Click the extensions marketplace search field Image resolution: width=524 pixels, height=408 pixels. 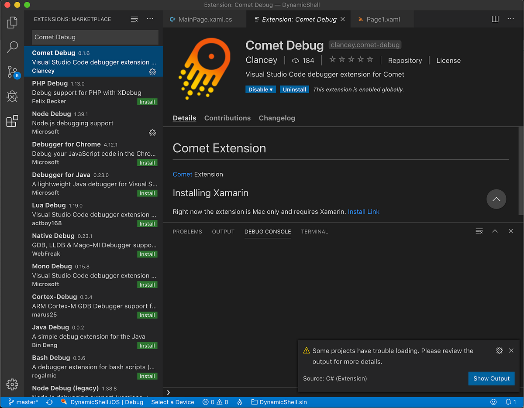[95, 38]
